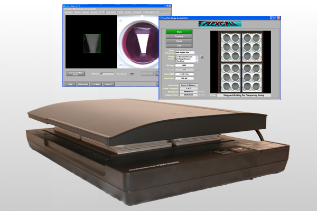
Task: Go to the next step with Next>>>
Action: [109, 83]
